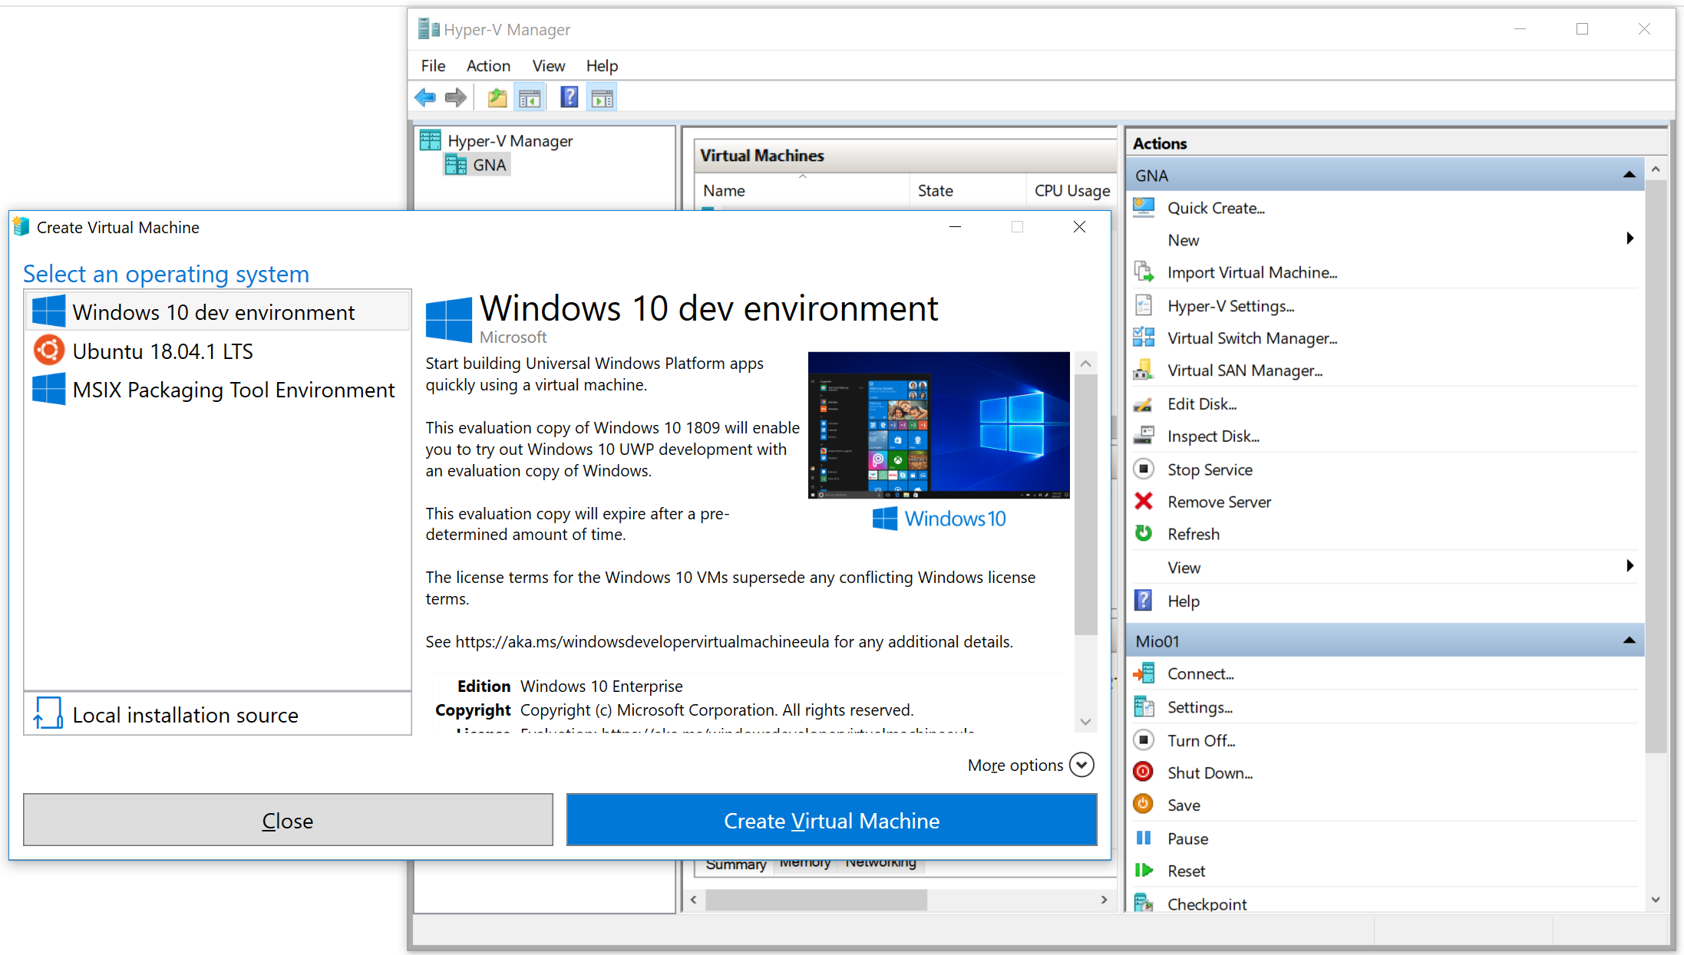This screenshot has width=1684, height=955.
Task: Click Virtual Switch Manager... action text
Action: click(1252, 338)
